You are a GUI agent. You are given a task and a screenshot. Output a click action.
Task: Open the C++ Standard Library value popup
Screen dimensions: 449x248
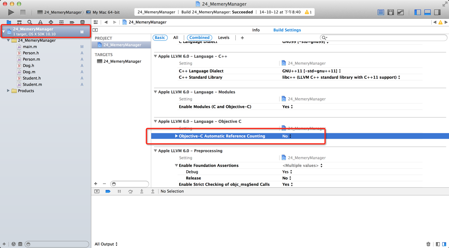coord(341,77)
